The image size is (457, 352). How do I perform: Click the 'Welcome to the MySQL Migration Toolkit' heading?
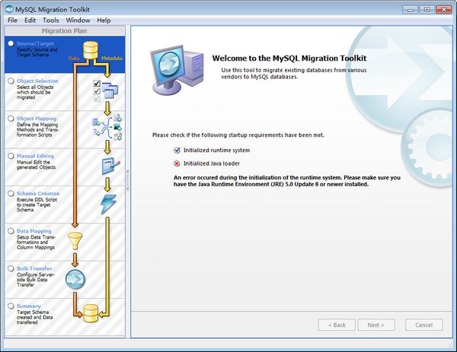coord(289,59)
